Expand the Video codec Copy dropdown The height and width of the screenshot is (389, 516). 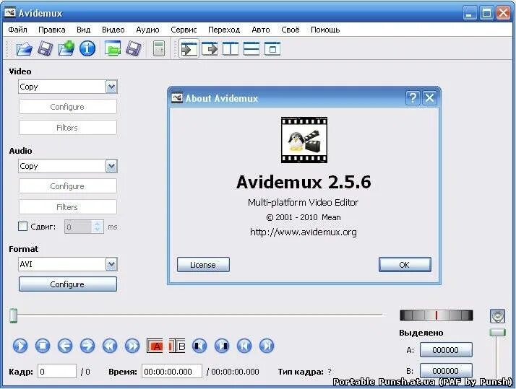tap(111, 87)
